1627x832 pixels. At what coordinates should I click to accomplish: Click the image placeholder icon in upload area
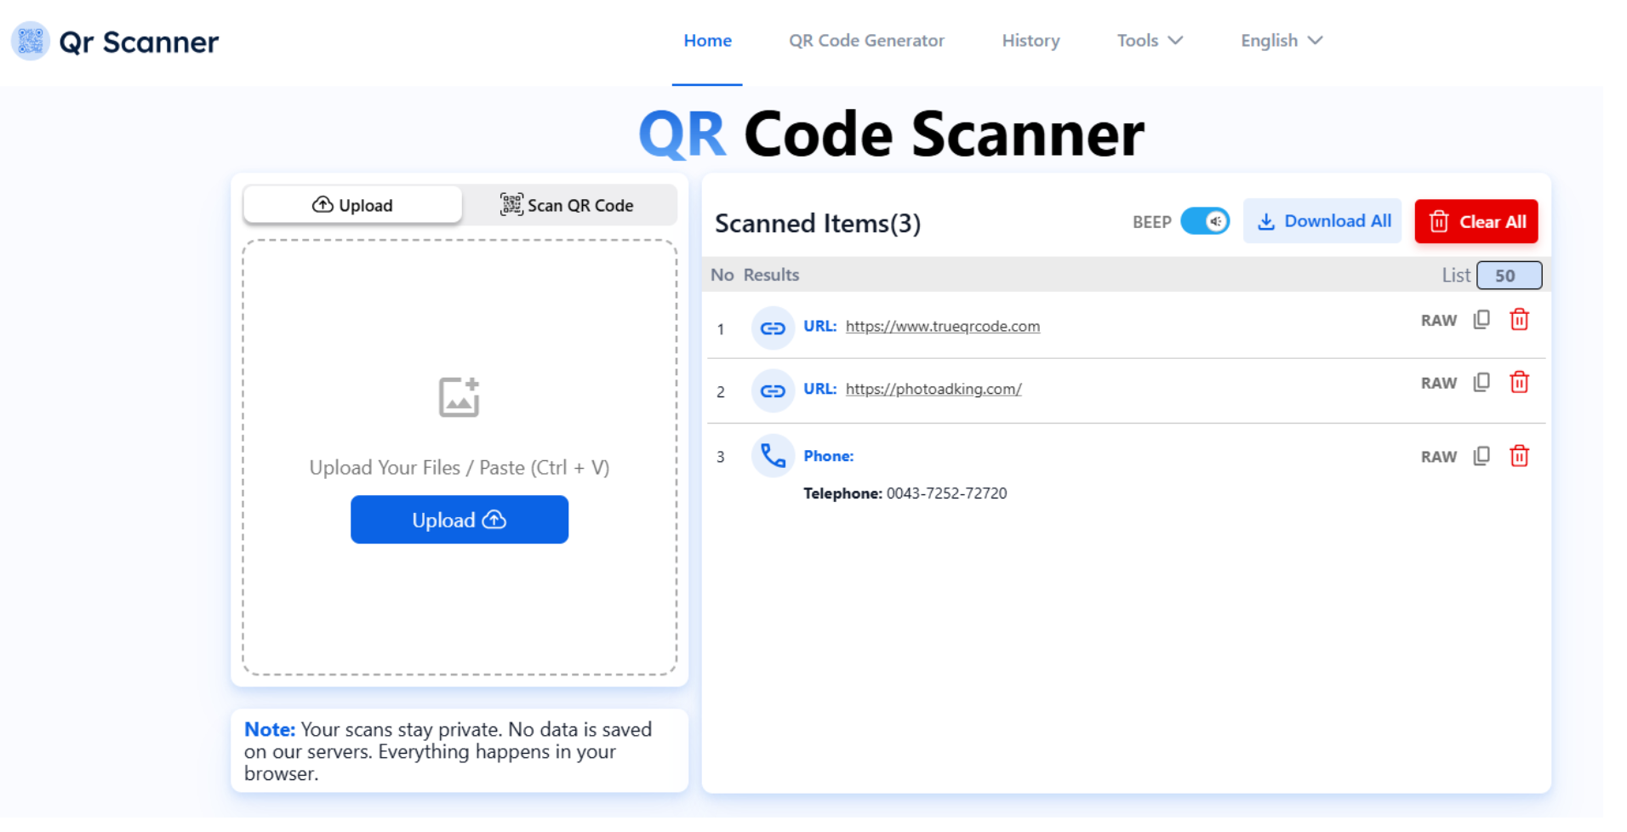click(459, 397)
